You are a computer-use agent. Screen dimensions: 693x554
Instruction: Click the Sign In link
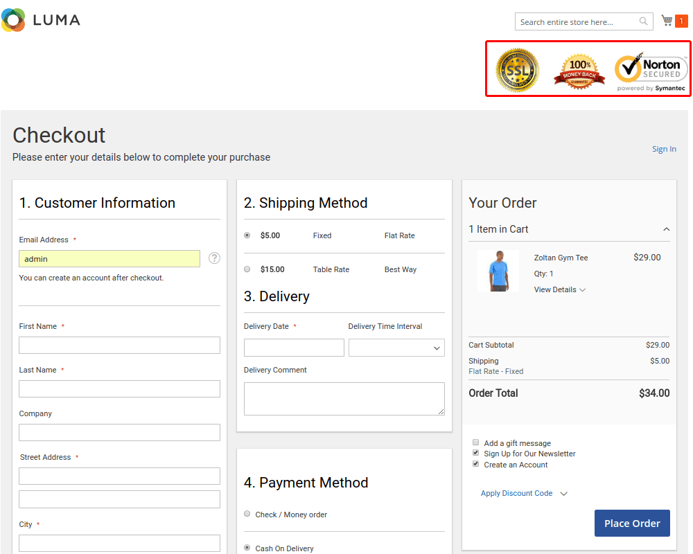(664, 149)
